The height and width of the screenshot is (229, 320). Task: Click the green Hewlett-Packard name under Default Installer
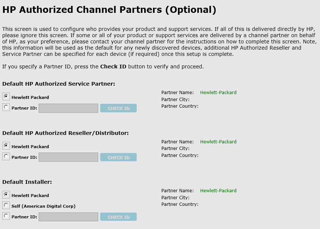click(218, 191)
